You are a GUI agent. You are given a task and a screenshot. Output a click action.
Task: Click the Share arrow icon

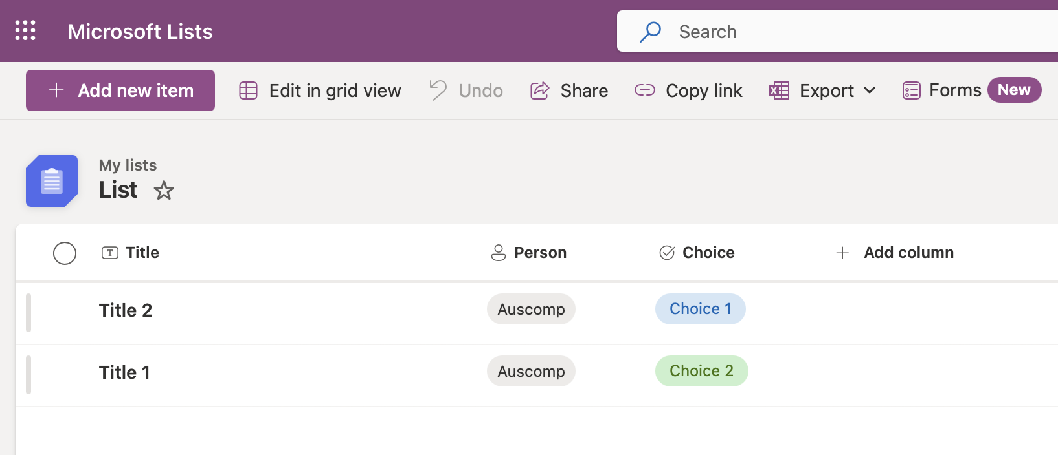pyautogui.click(x=539, y=90)
